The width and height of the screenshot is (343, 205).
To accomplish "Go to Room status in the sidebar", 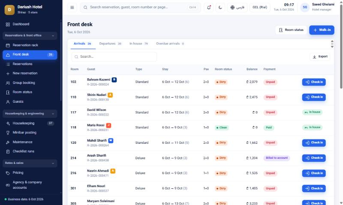I will click(30, 92).
